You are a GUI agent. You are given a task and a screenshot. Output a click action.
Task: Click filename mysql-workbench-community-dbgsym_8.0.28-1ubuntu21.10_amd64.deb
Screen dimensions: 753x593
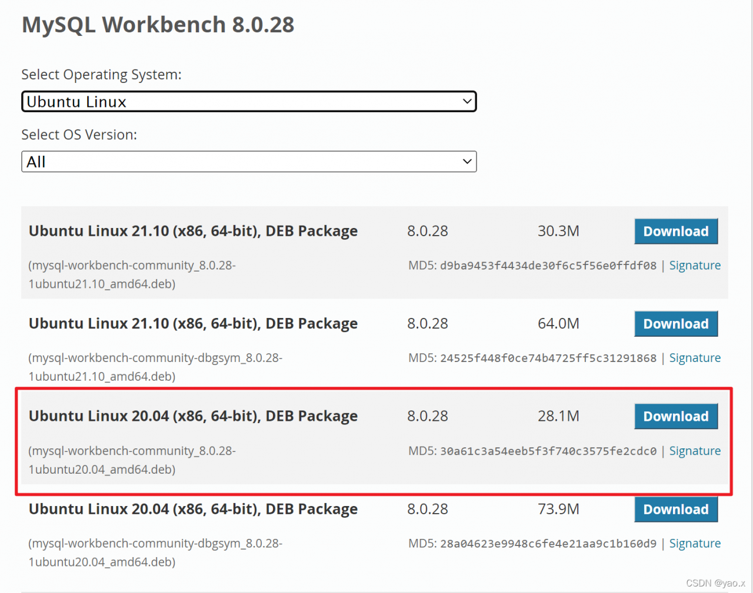(155, 367)
